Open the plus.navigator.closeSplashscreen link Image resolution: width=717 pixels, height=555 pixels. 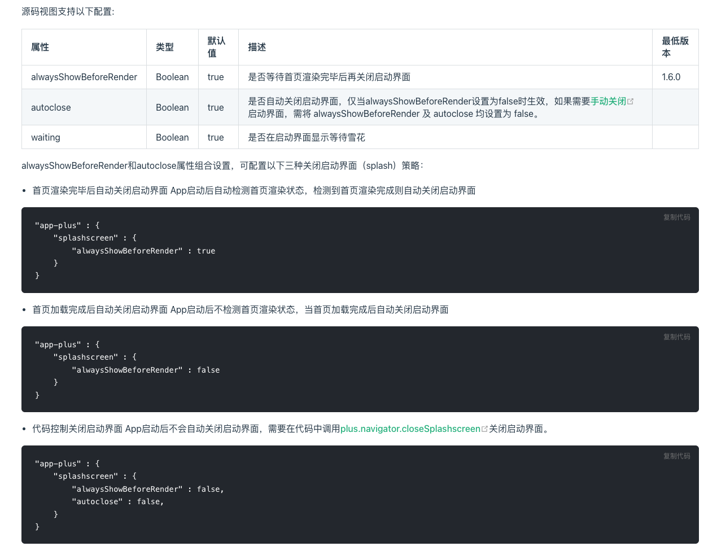410,429
